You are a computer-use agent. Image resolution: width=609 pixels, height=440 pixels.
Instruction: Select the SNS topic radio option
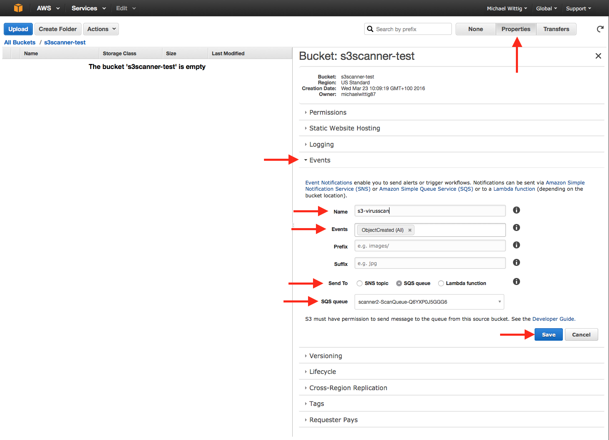(360, 283)
